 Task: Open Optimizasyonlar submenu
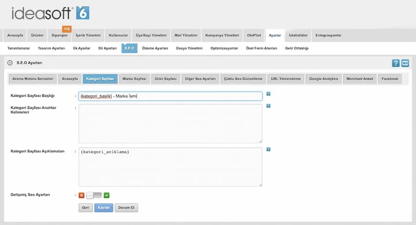click(x=224, y=48)
